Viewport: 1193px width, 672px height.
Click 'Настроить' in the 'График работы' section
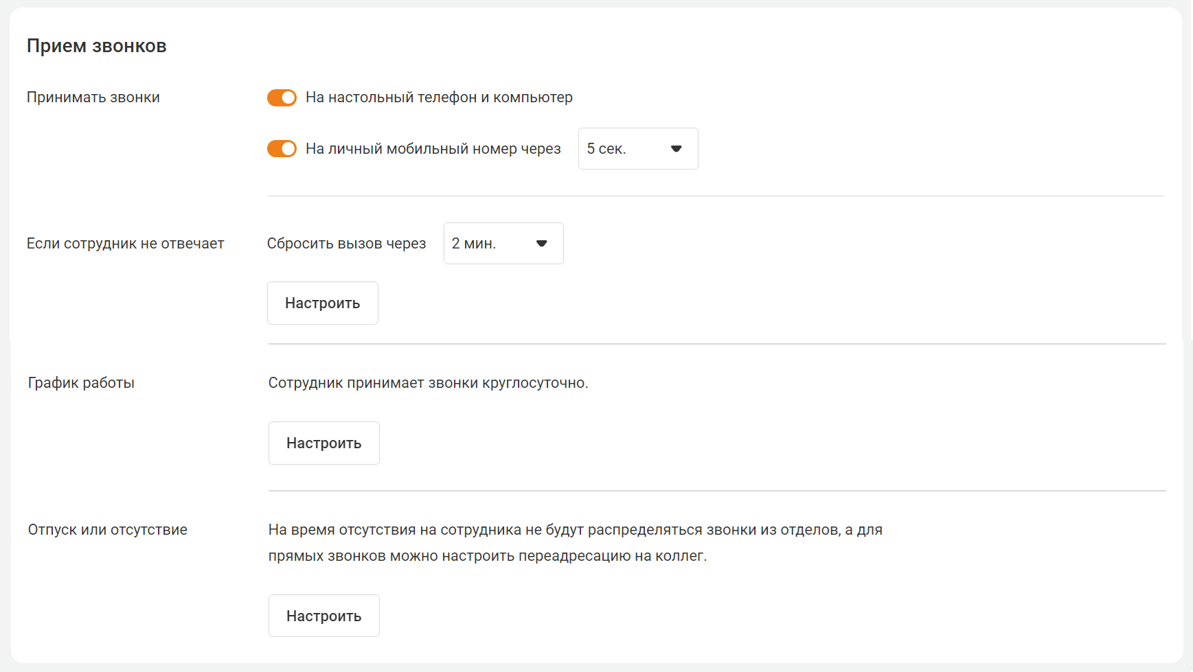tap(323, 443)
